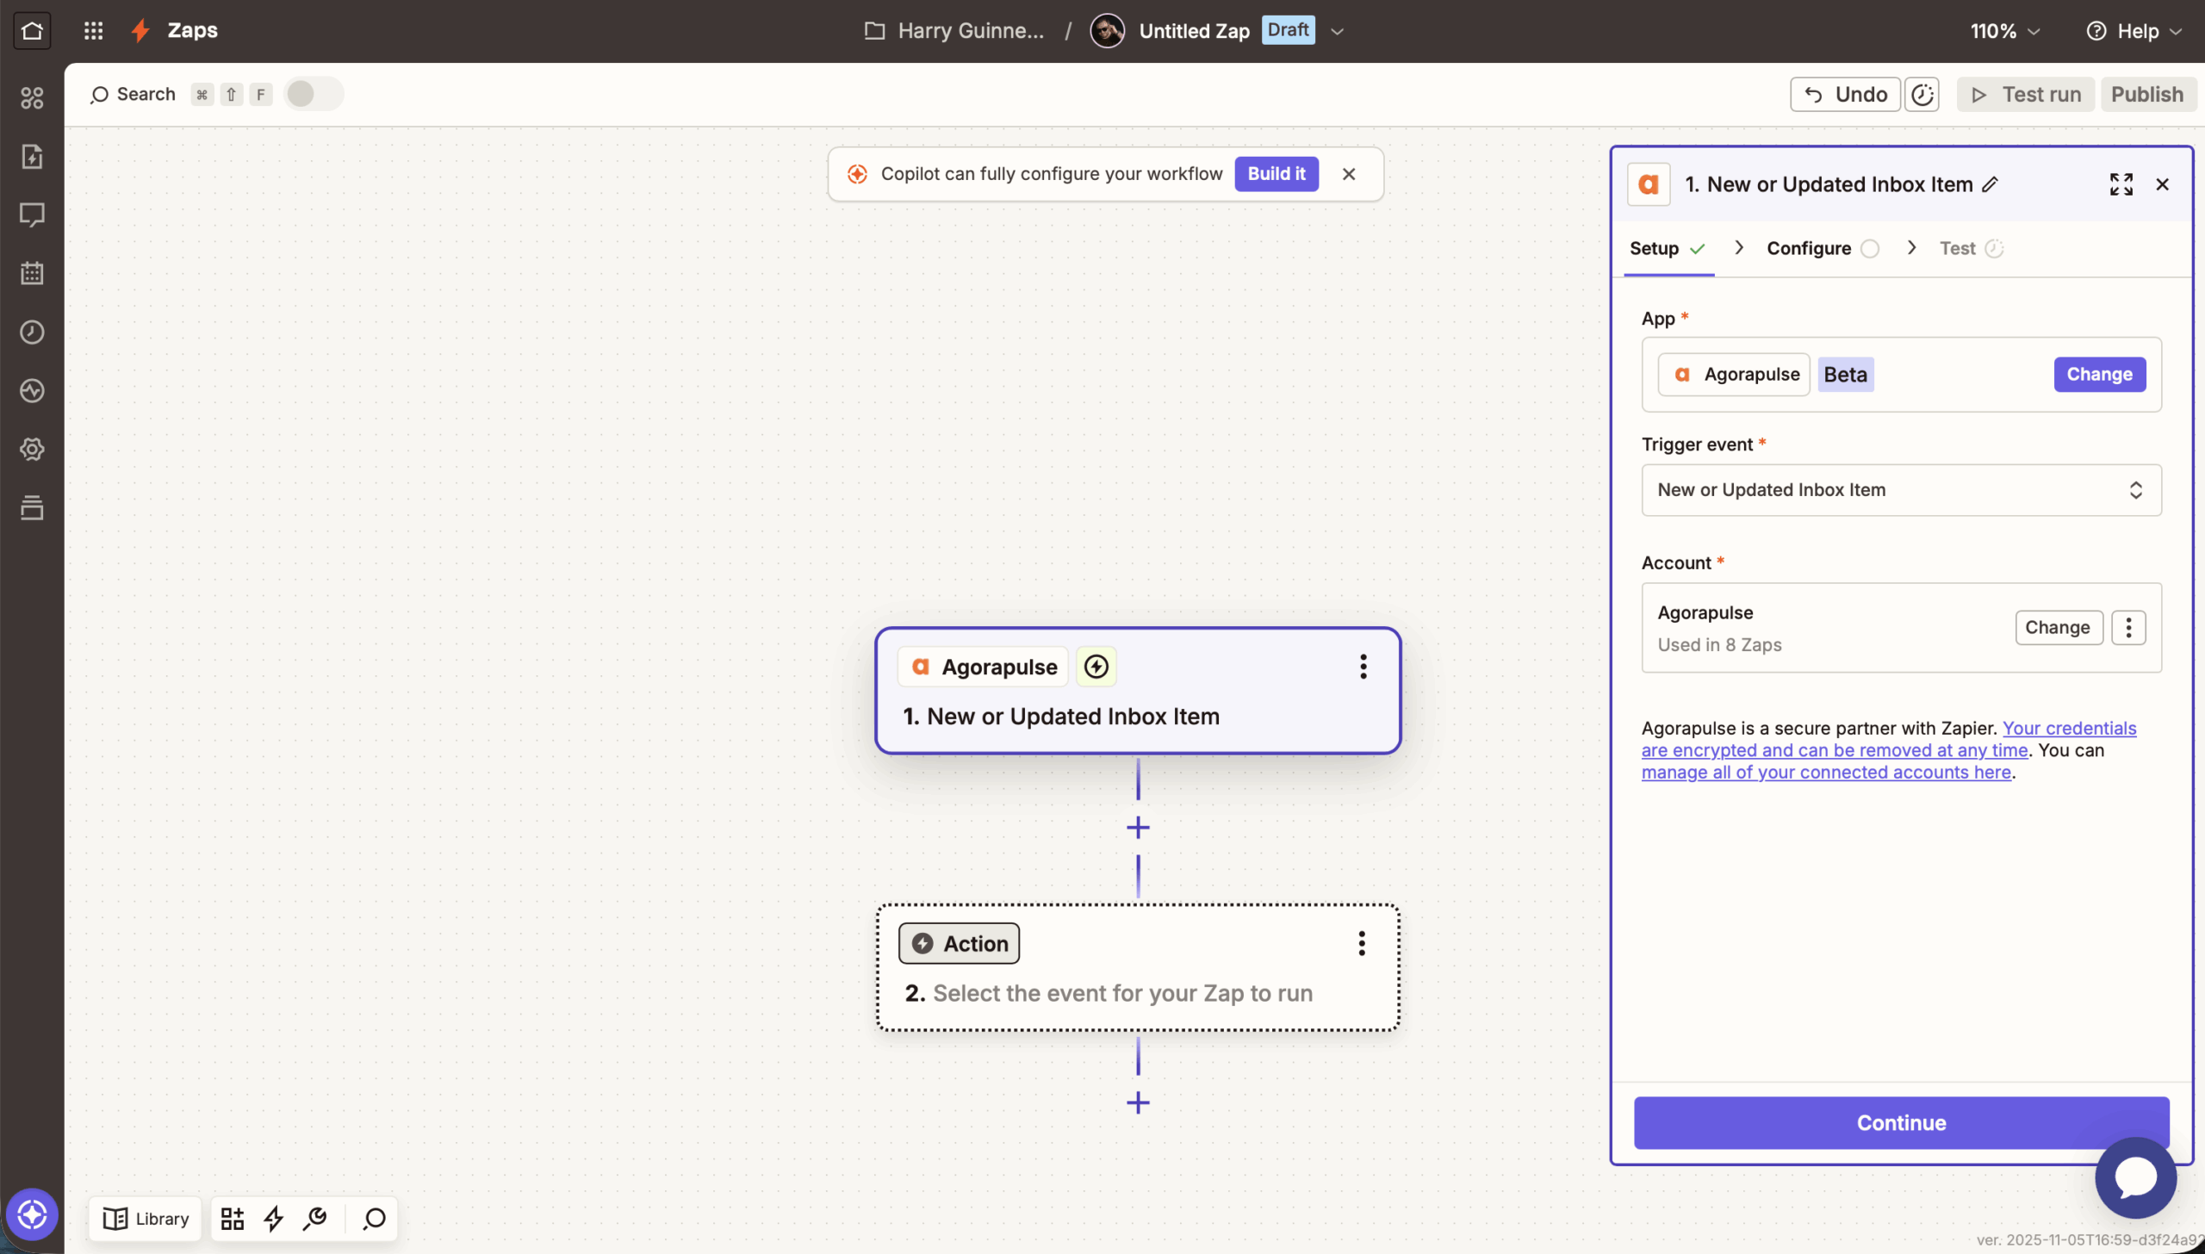Click the version history icon beside Undo
Image resolution: width=2205 pixels, height=1254 pixels.
pyautogui.click(x=1922, y=95)
